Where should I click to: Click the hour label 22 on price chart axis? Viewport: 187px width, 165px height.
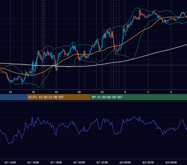102,92
